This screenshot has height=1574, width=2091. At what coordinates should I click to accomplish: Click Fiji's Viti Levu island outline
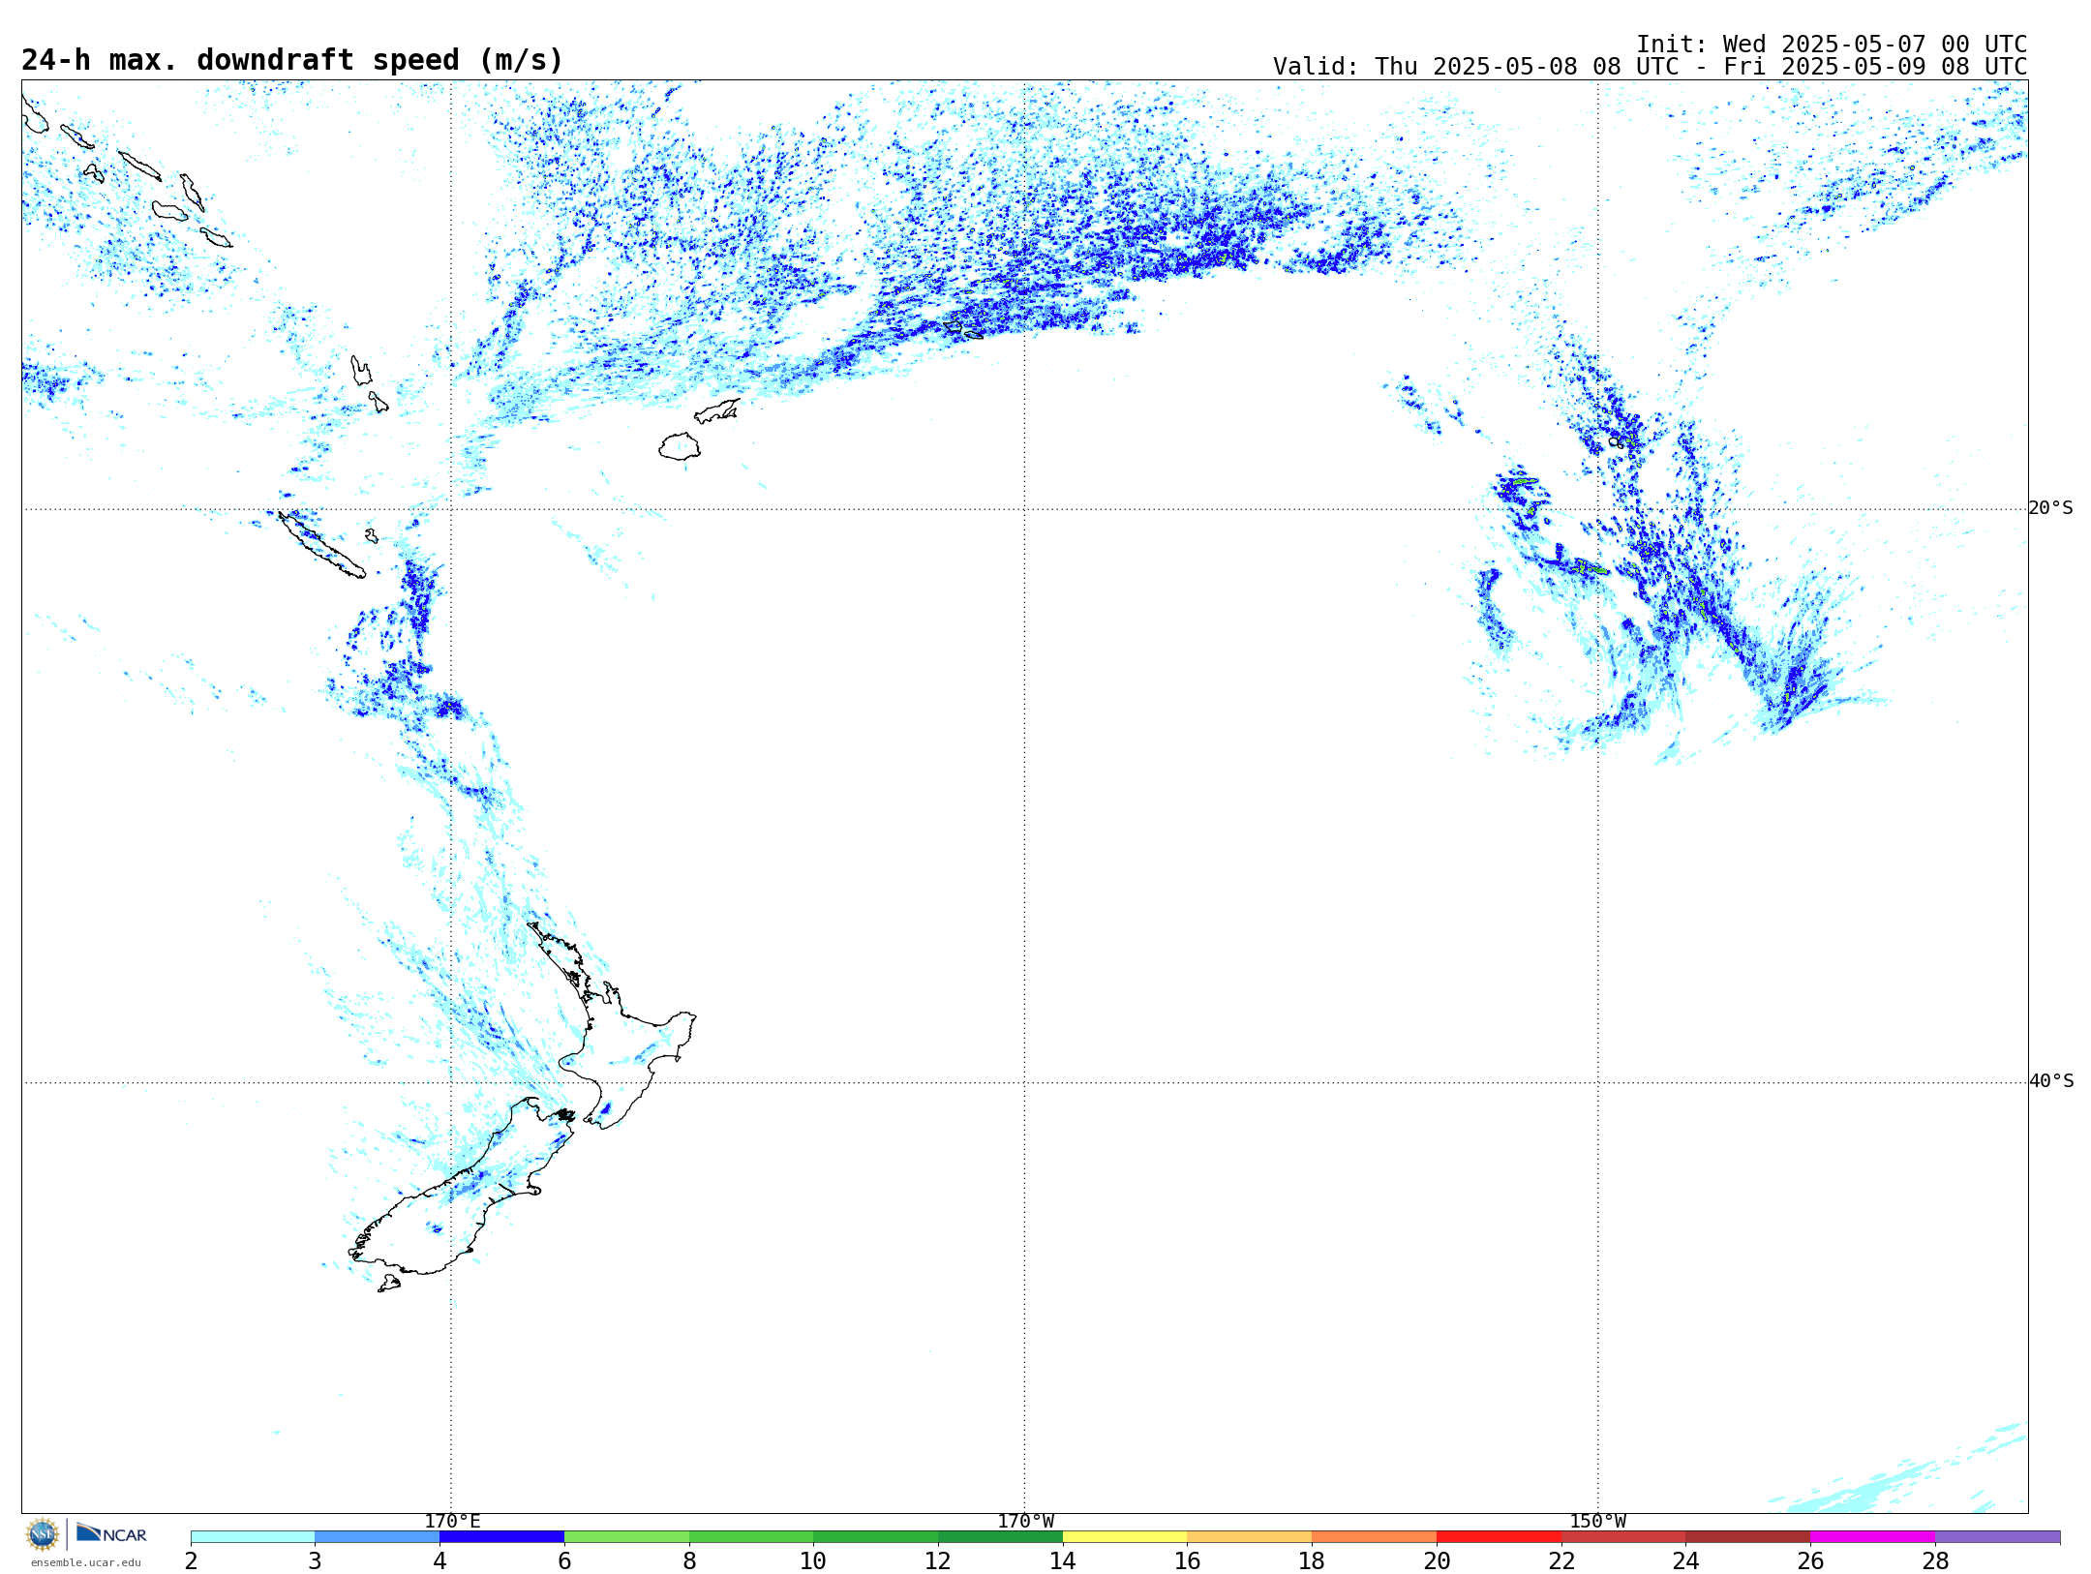680,447
